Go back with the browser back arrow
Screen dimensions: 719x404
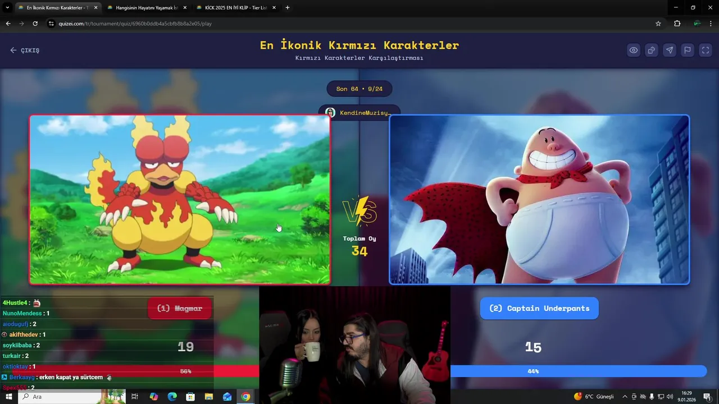(8, 24)
